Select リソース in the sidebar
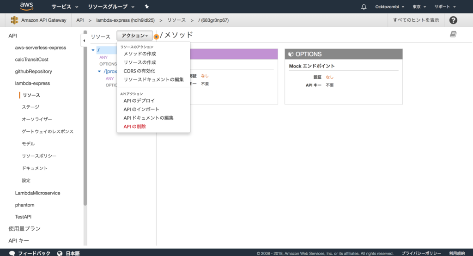 (x=31, y=95)
